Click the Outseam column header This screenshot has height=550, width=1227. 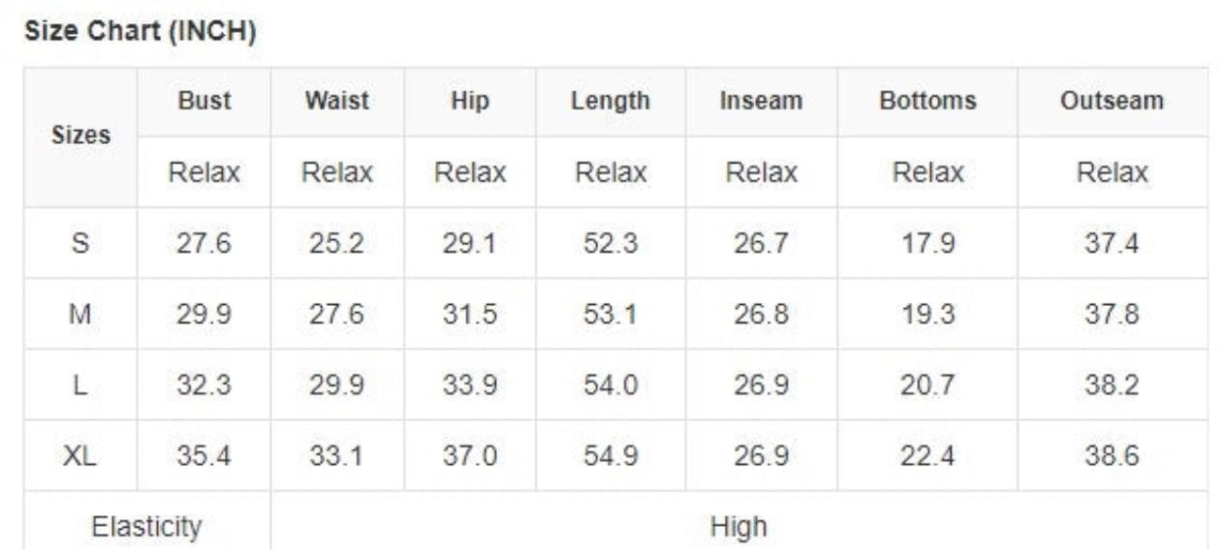(x=1112, y=101)
